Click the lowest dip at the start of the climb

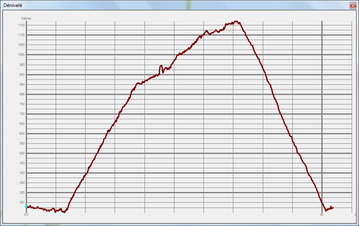pos(64,212)
